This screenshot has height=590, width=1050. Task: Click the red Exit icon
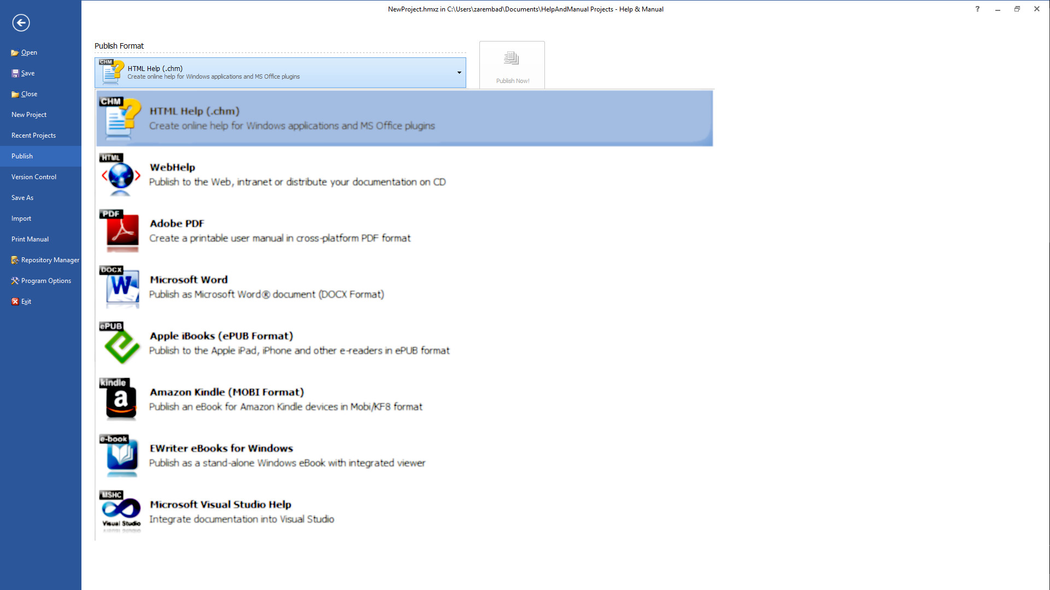pyautogui.click(x=15, y=302)
